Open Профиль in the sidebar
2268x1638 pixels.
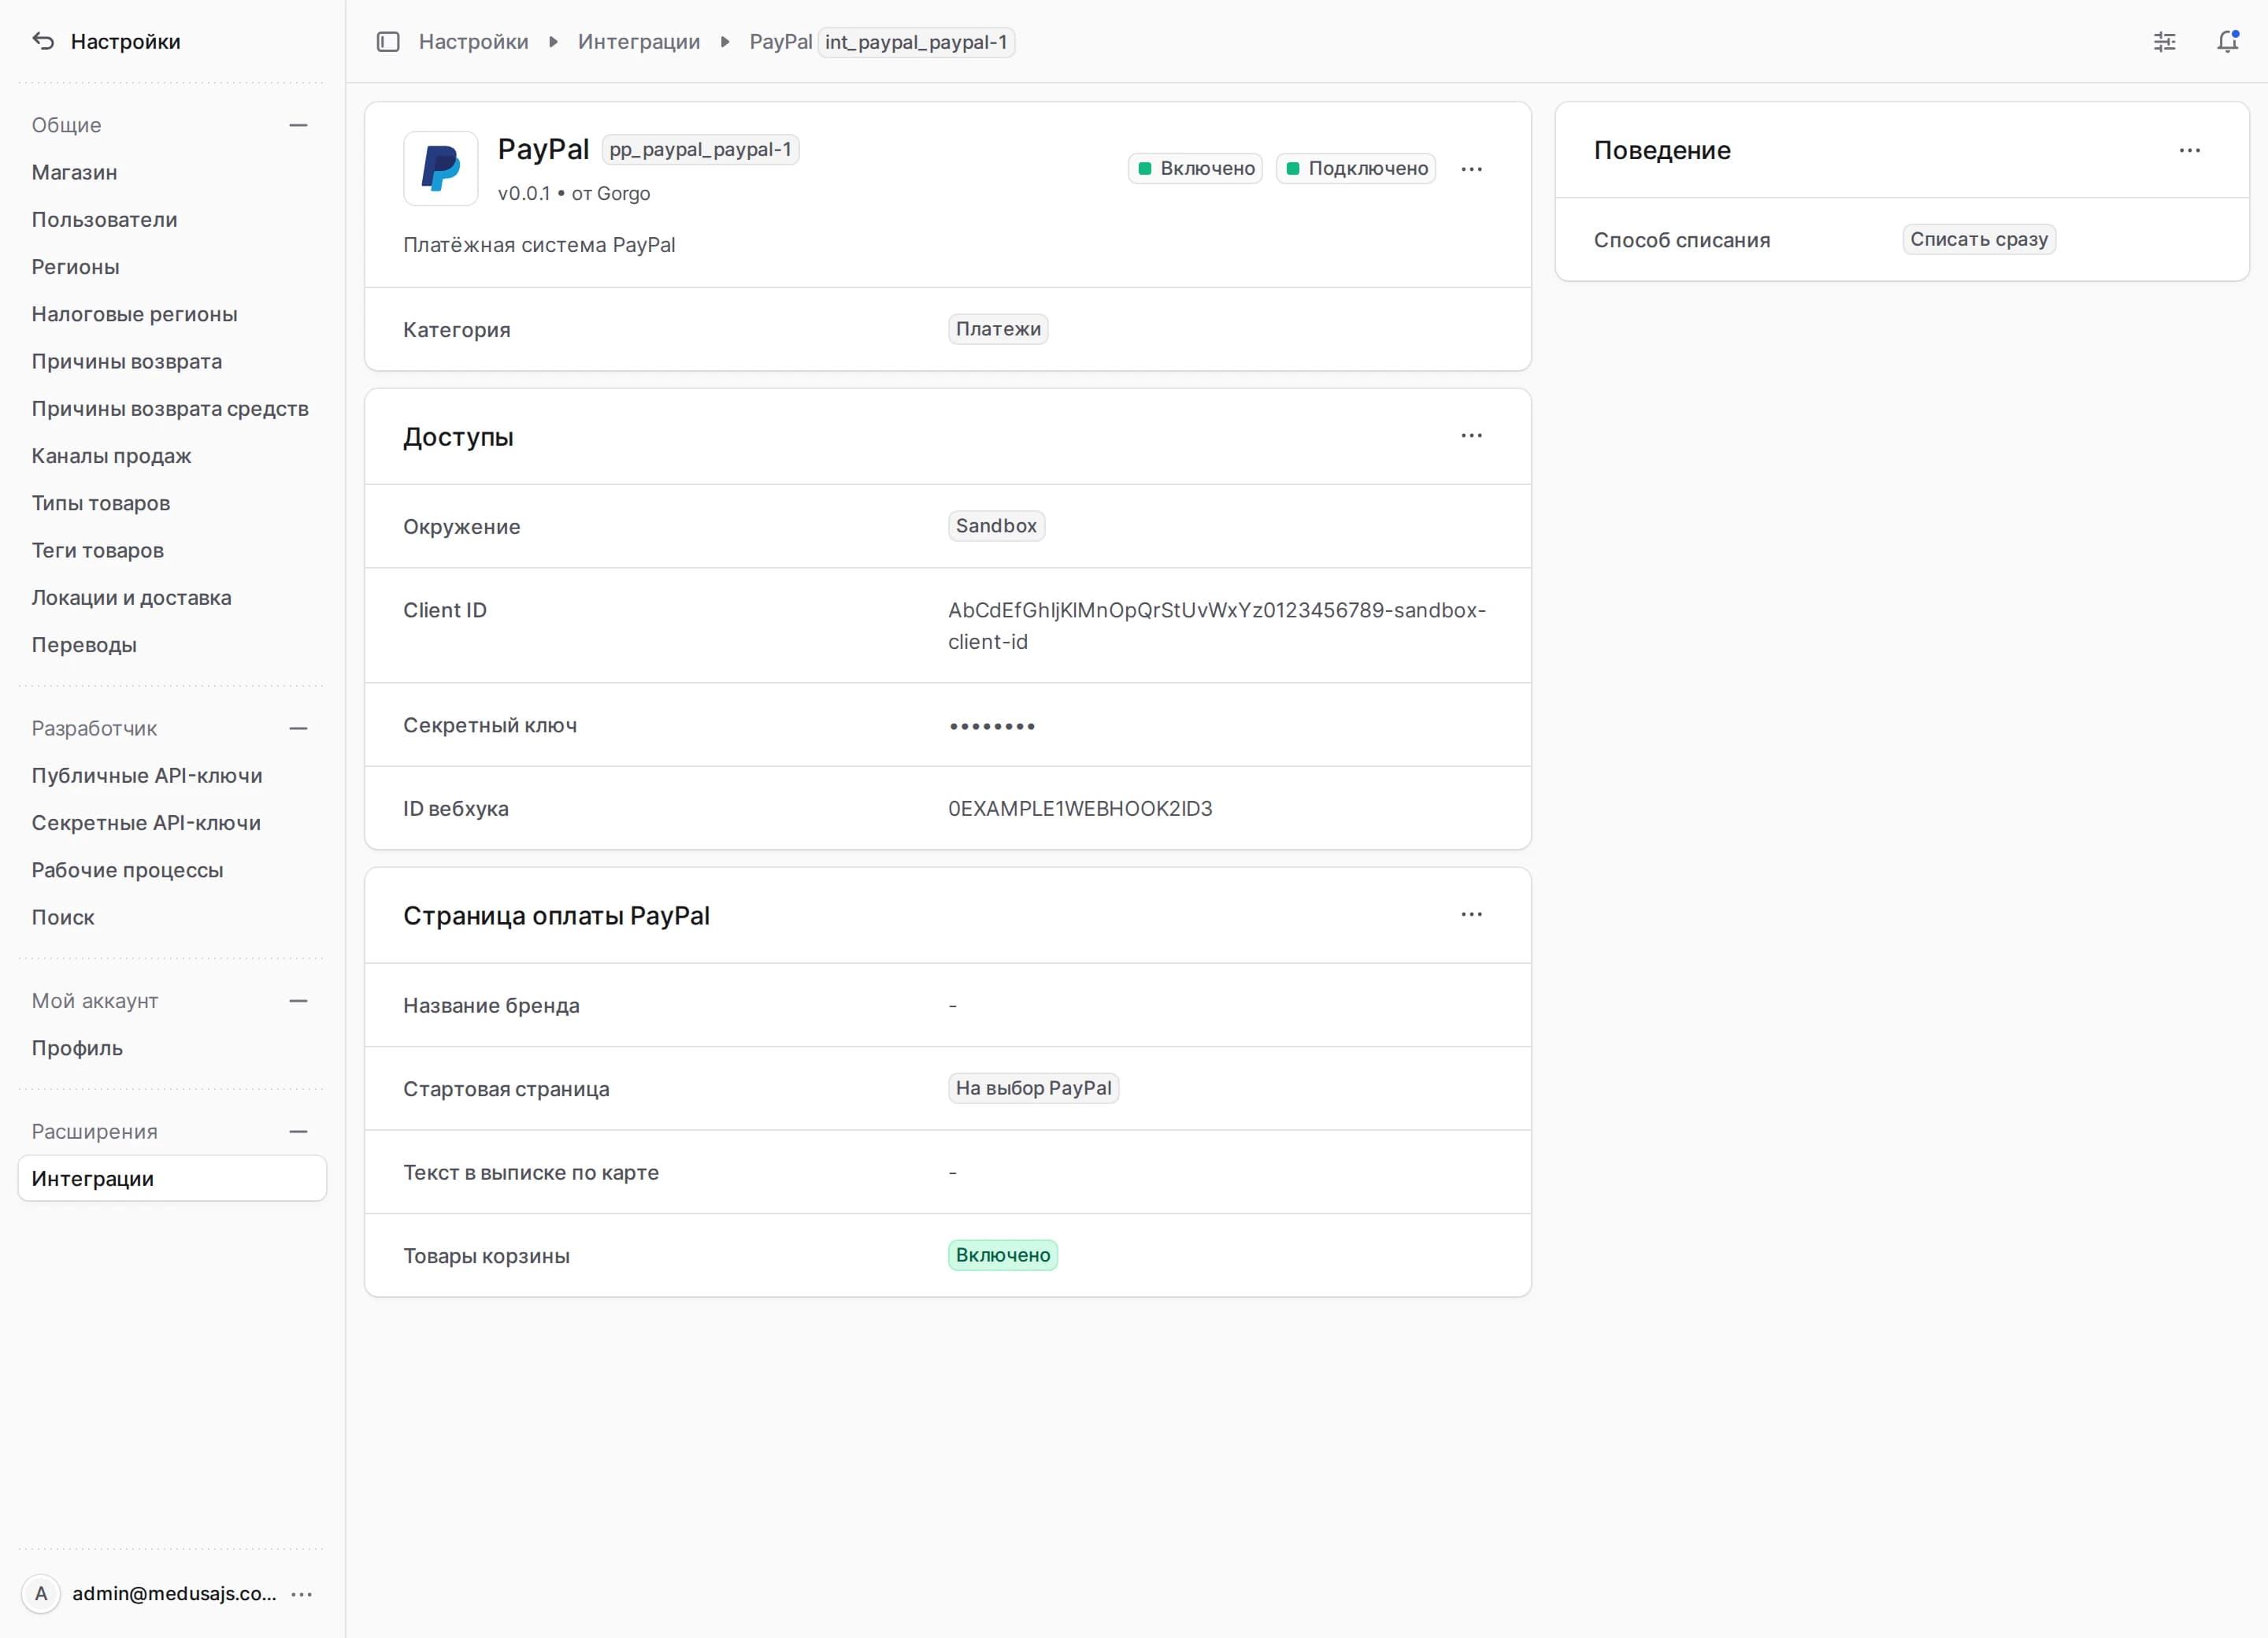point(172,1049)
